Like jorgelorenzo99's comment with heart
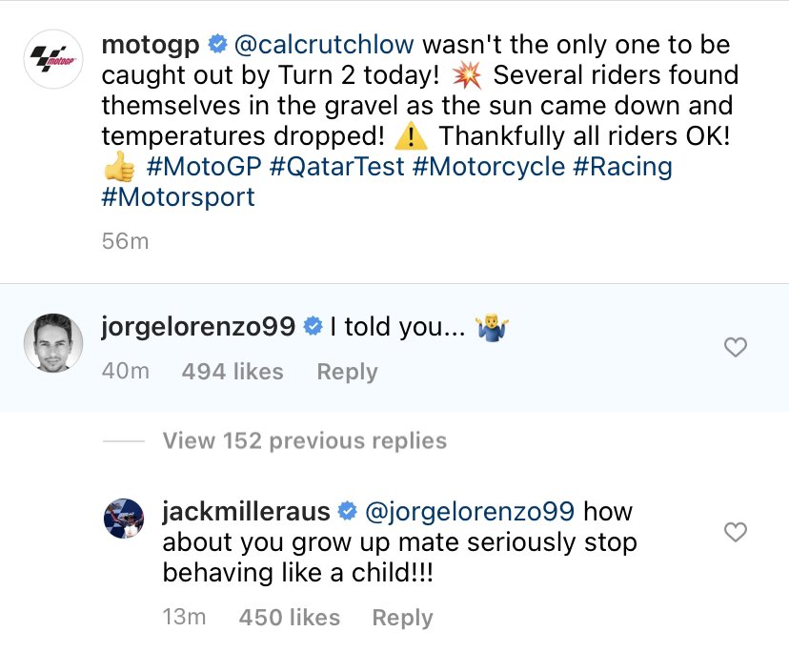The width and height of the screenshot is (789, 652). pyautogui.click(x=736, y=349)
